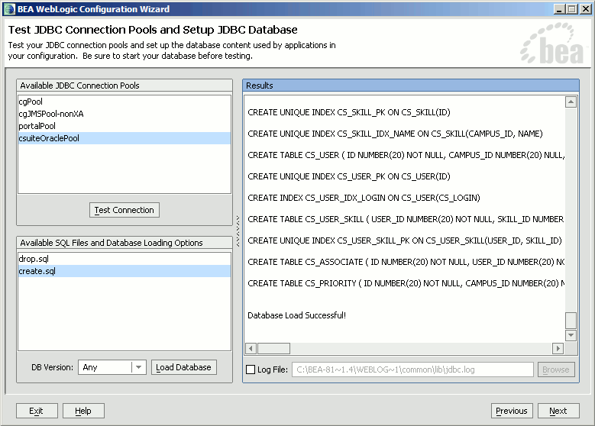Screen dimensions: 595x426
Task: Click horizontal scrollbar left arrow
Action: click(251, 348)
